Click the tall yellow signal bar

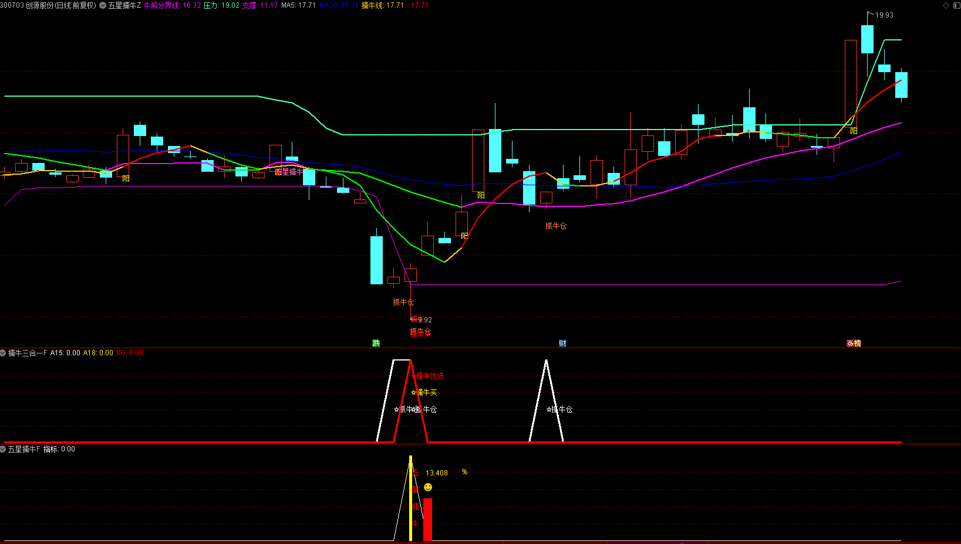click(x=410, y=498)
